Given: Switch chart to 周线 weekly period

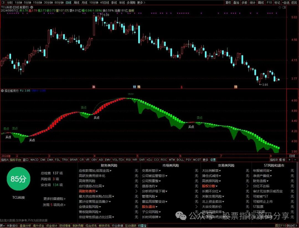Looking at the screenshot, I should pos(76,2).
